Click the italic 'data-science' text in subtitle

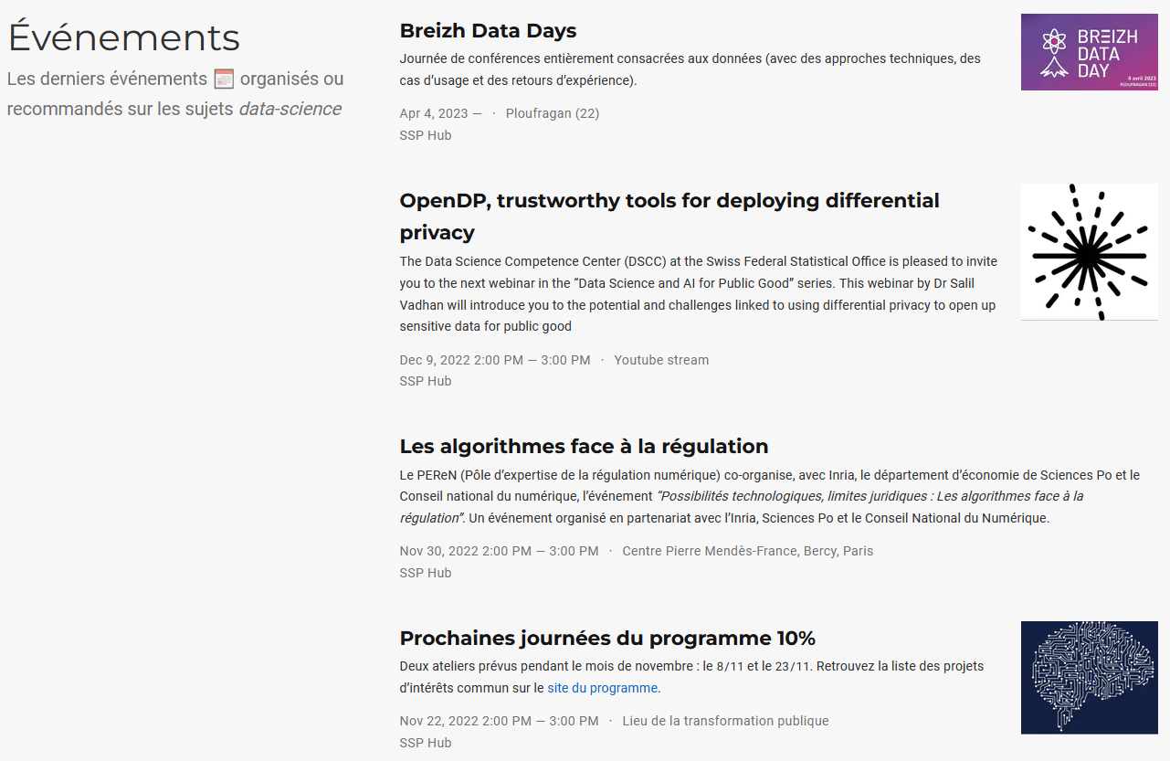point(290,110)
